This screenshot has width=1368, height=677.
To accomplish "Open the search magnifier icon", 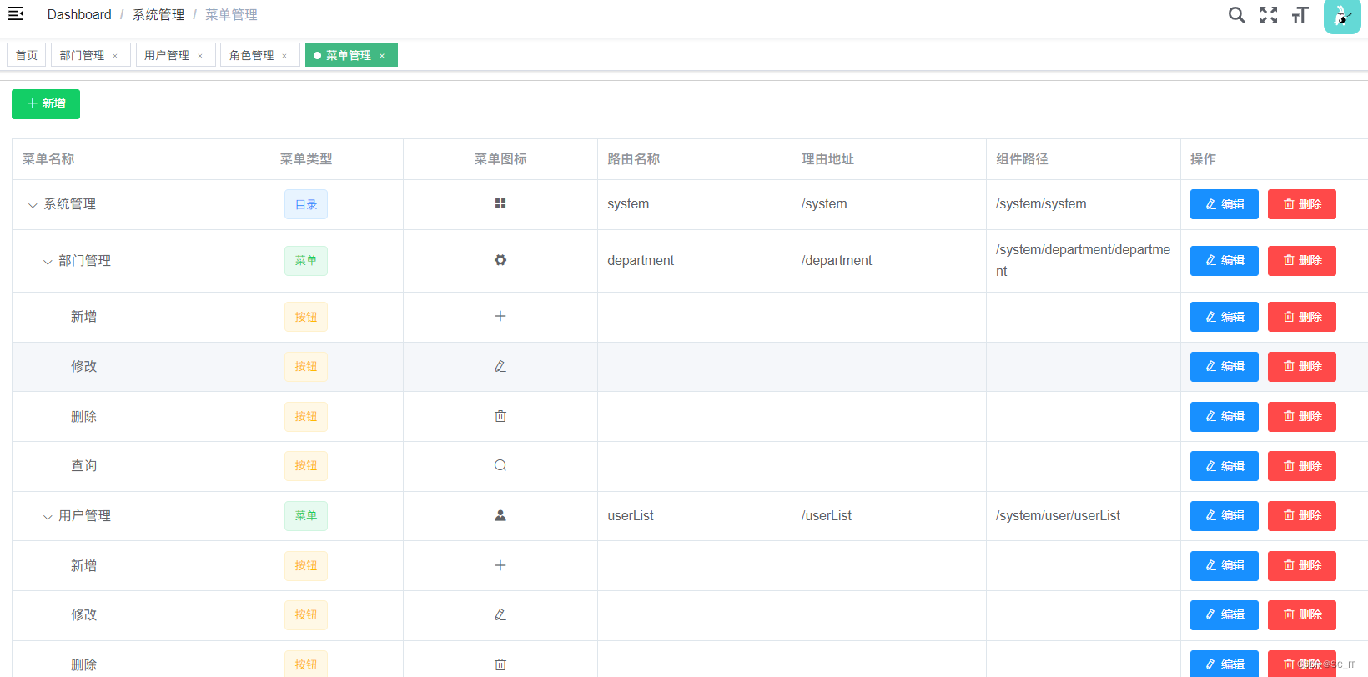I will 1236,15.
